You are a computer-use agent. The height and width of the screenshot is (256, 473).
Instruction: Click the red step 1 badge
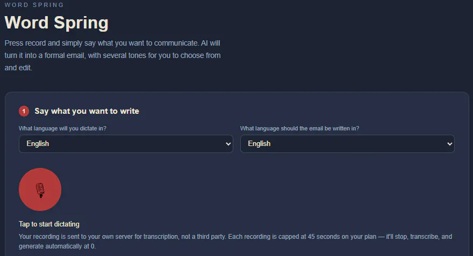[x=24, y=111]
